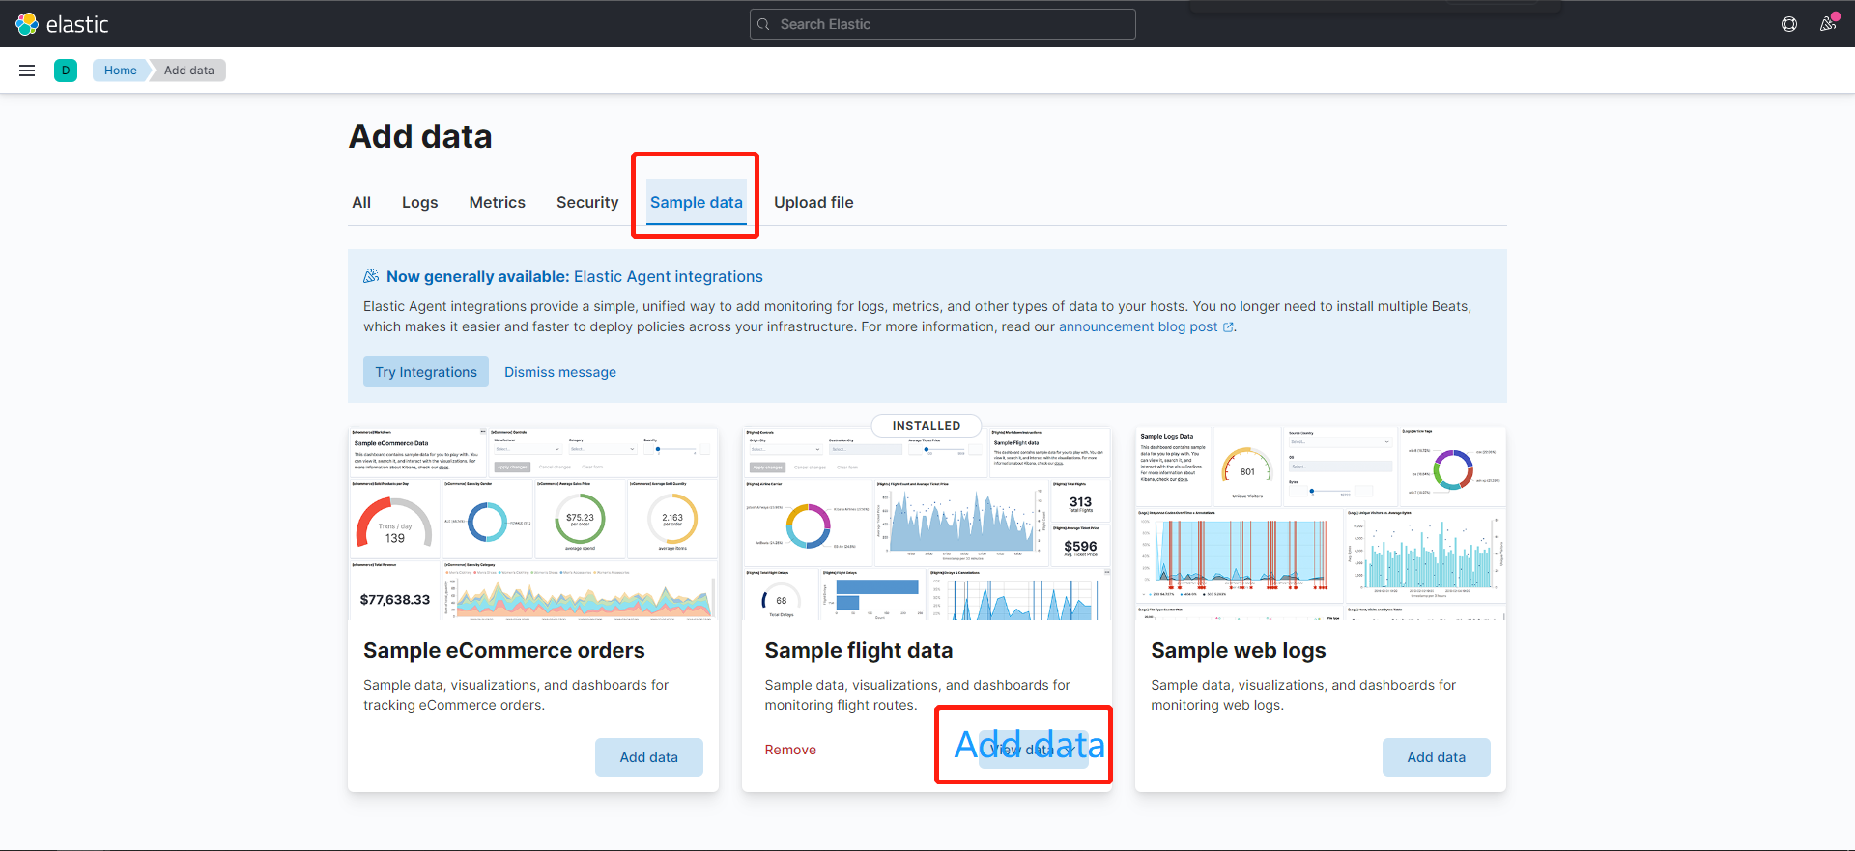Screen dimensions: 1855x851
Task: Click the Sample flight data preview image
Action: (x=927, y=523)
